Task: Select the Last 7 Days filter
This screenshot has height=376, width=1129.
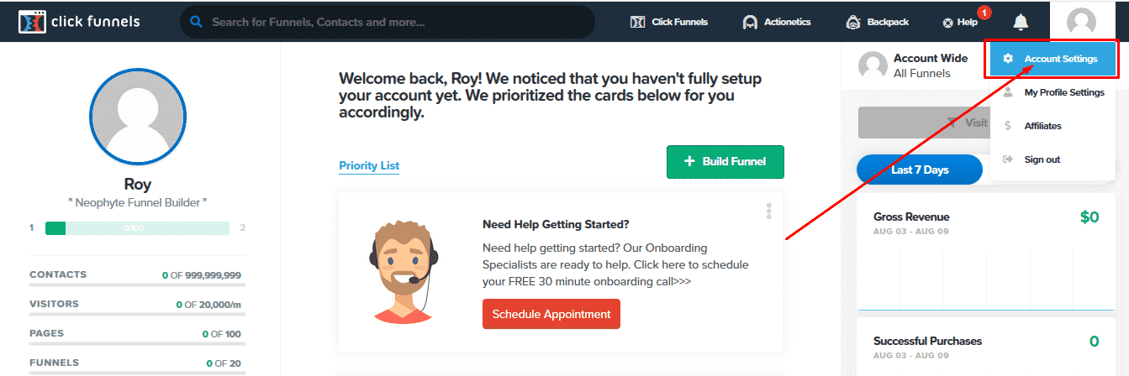Action: (920, 170)
